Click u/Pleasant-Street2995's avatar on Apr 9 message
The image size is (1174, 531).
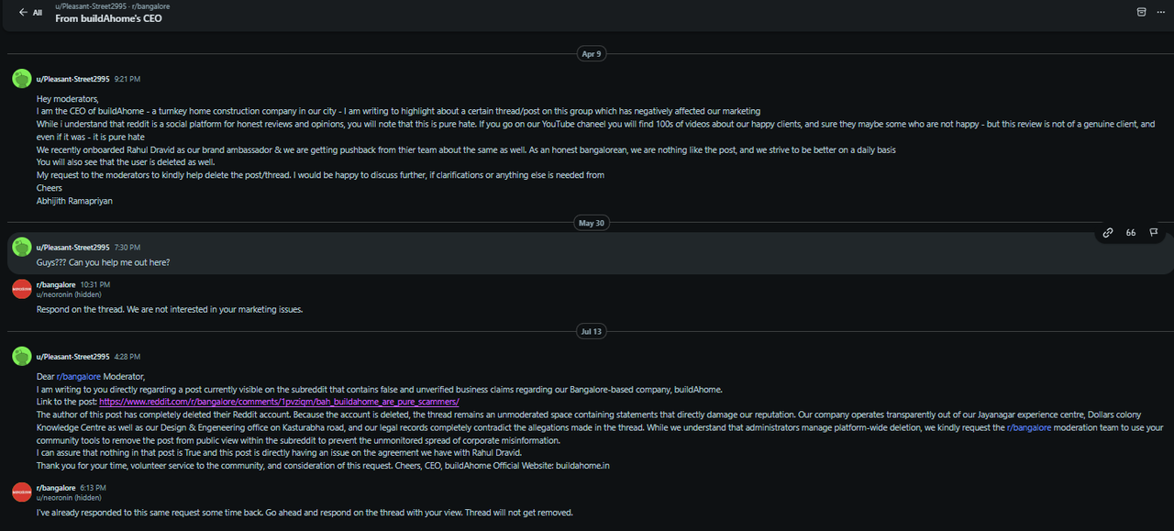22,79
